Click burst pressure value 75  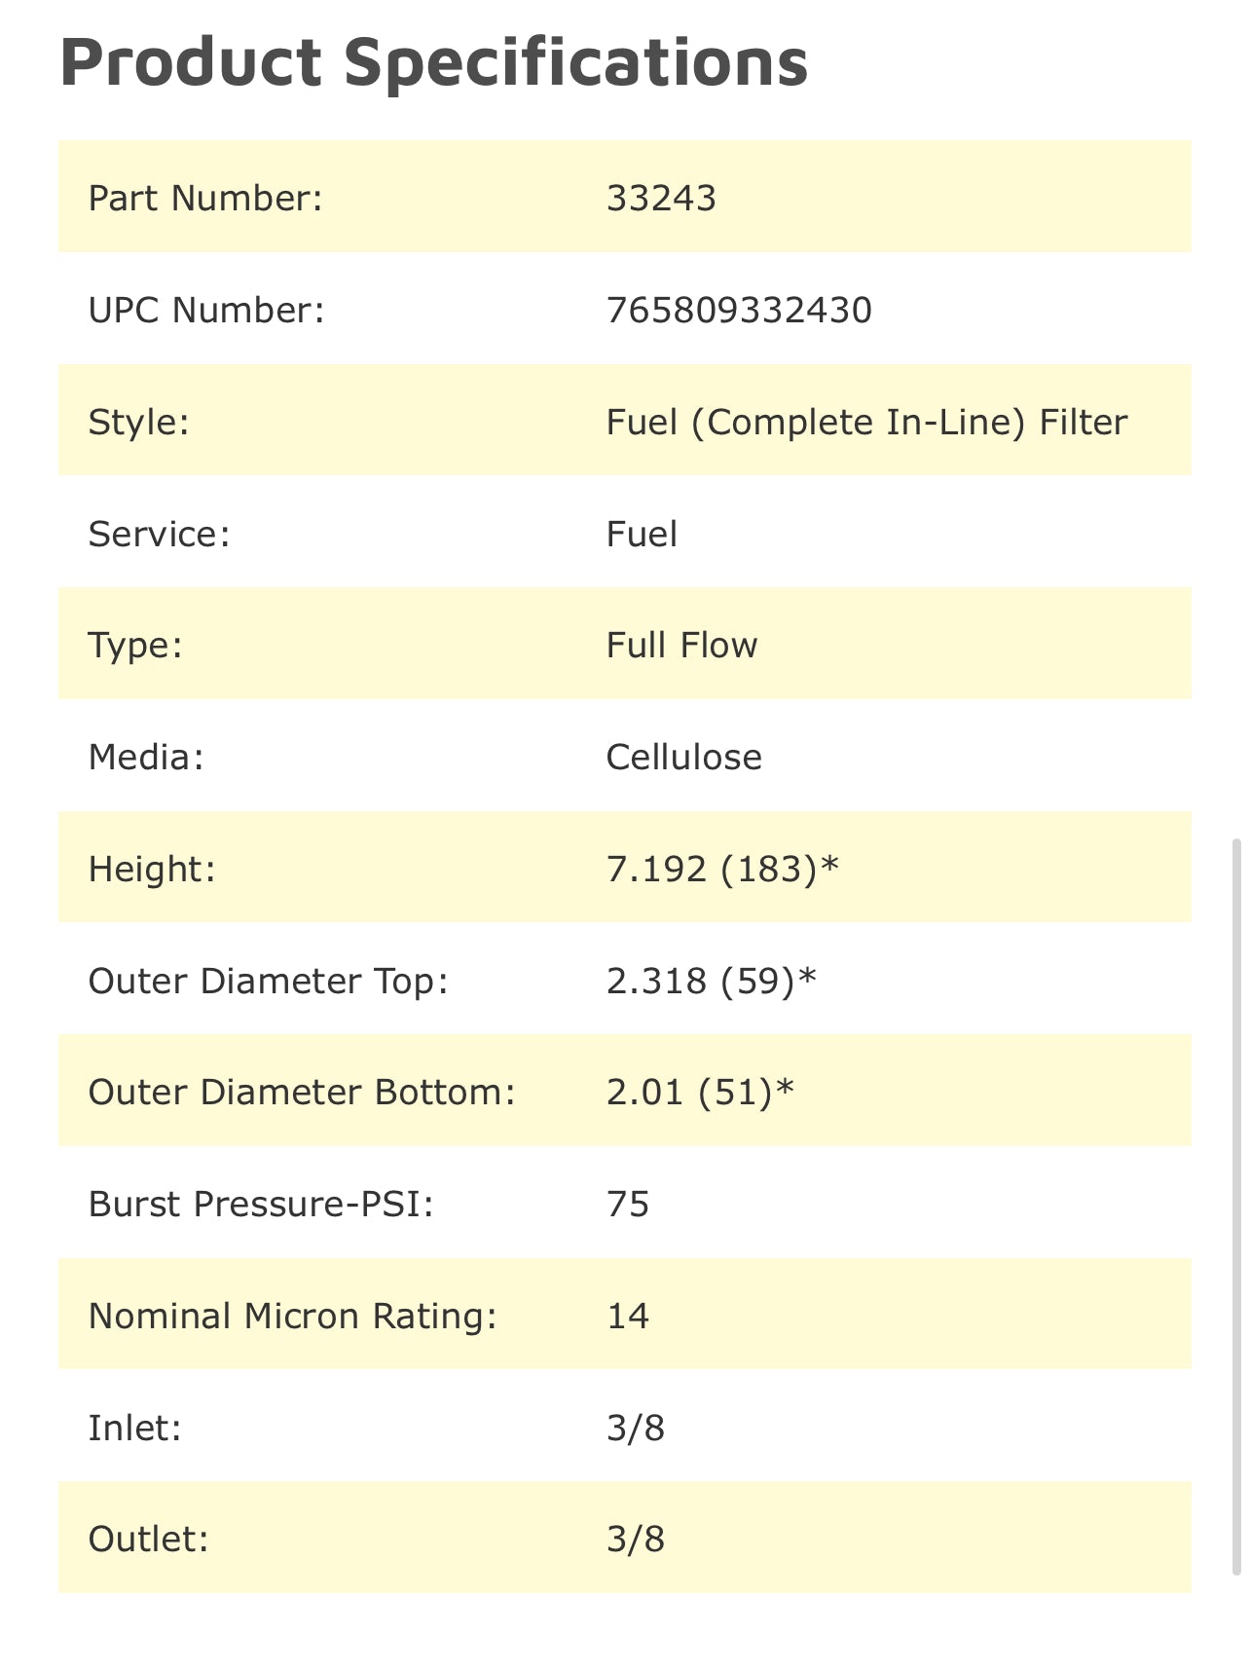pos(628,1205)
